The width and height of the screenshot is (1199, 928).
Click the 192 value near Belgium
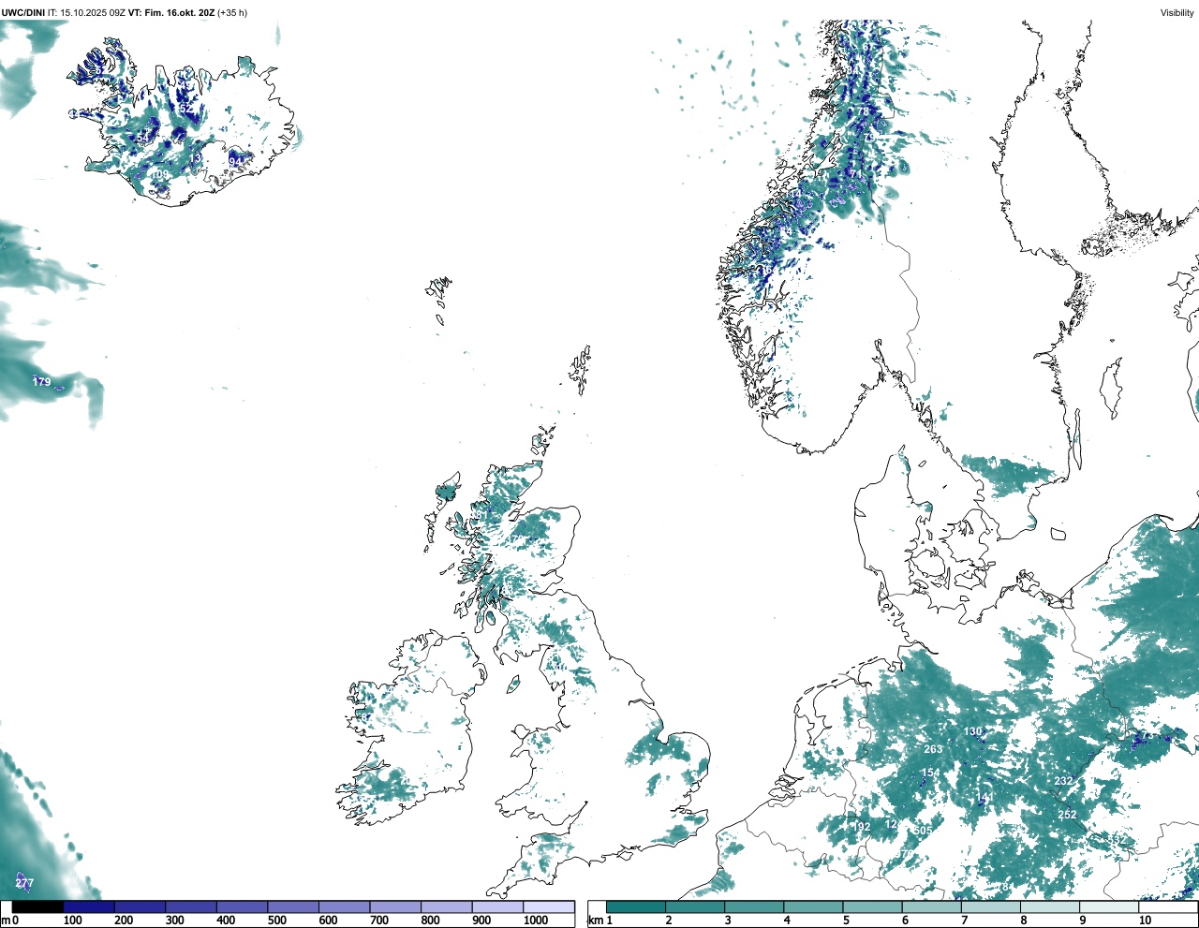click(x=861, y=826)
